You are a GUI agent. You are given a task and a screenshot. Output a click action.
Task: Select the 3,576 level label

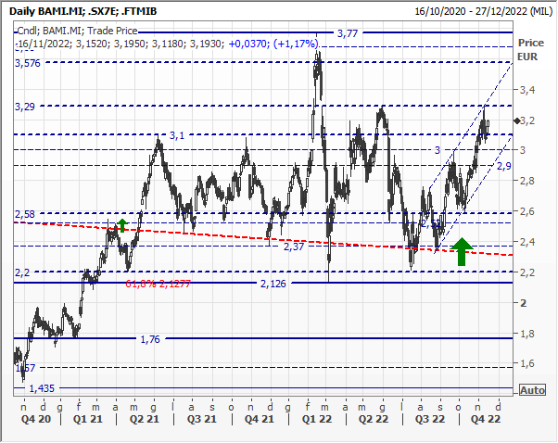point(28,63)
